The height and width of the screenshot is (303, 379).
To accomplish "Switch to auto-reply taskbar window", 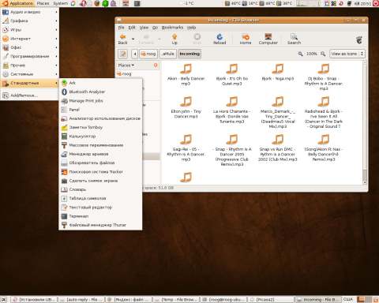I will pos(81,300).
